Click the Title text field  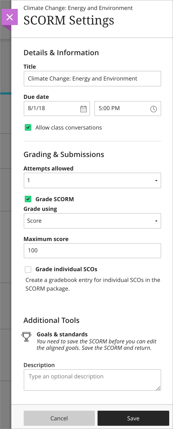coord(92,79)
